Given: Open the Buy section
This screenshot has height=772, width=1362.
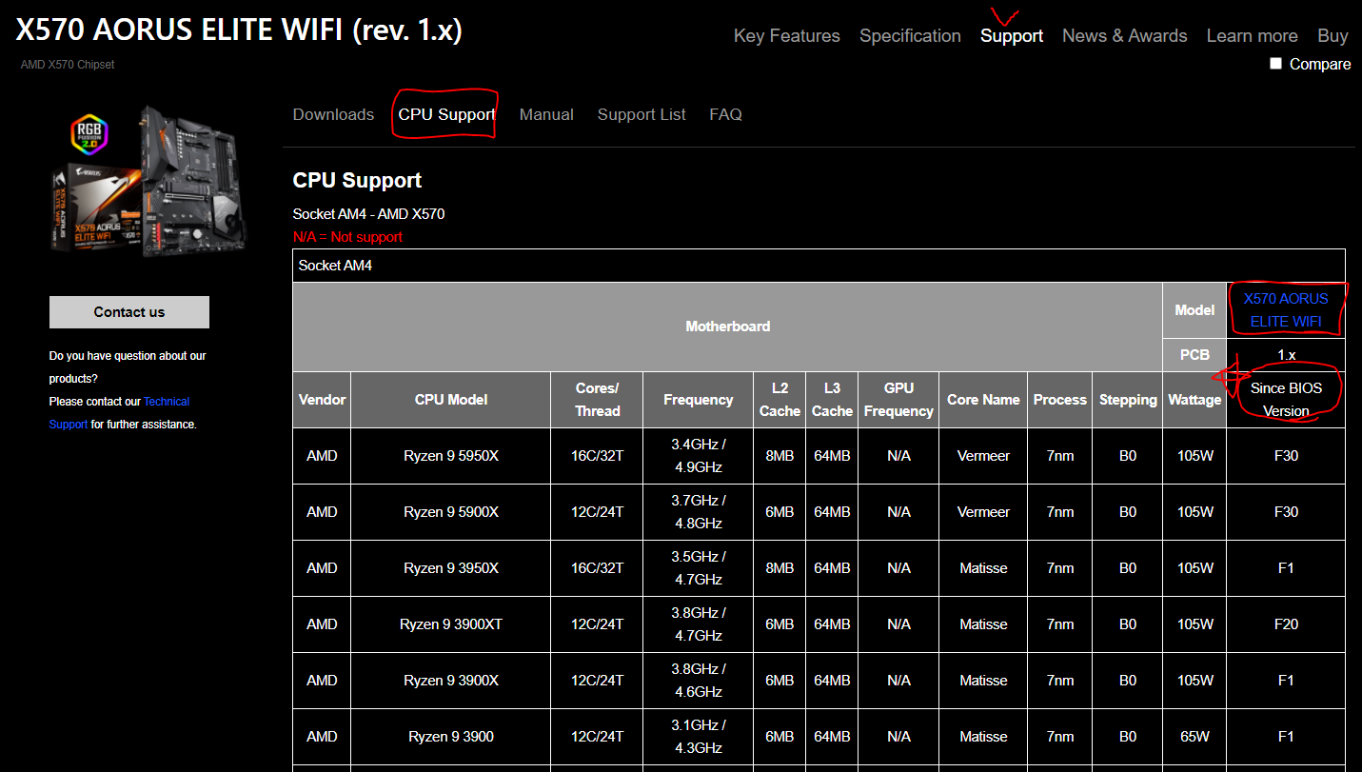Looking at the screenshot, I should [x=1332, y=35].
